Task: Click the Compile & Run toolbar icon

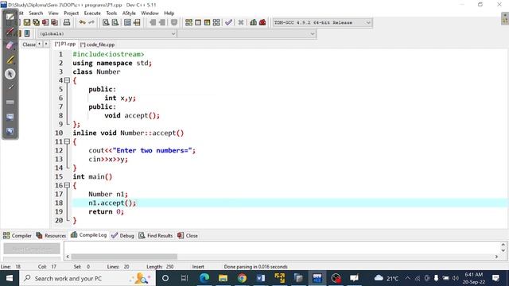Action: pos(207,22)
